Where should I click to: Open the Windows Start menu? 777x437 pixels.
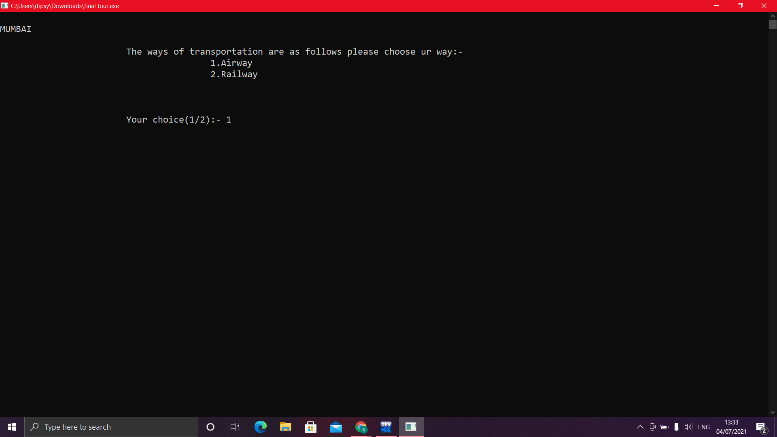[x=12, y=427]
